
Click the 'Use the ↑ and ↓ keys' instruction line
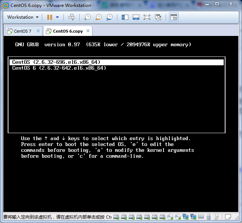tap(106, 139)
